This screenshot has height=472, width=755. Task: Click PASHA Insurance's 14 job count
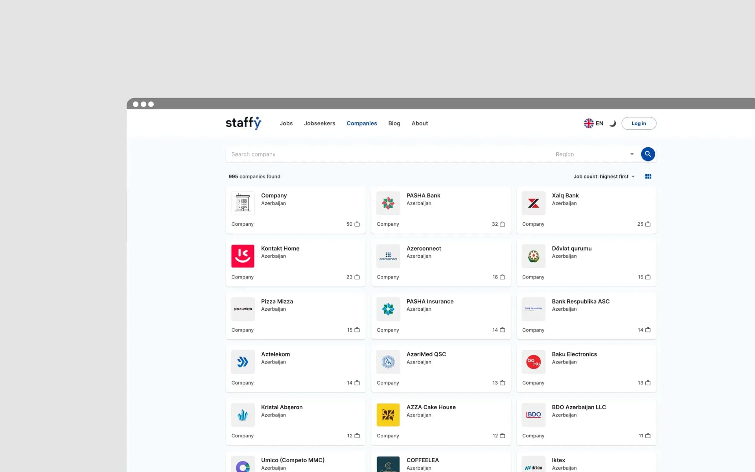(495, 330)
